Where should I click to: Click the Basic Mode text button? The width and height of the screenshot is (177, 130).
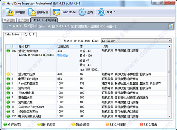coord(69,12)
